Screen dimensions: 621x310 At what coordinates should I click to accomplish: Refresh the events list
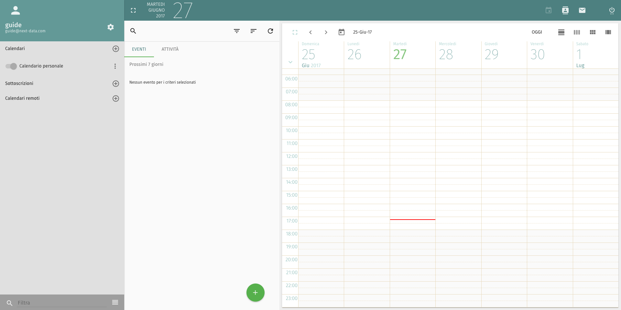tap(270, 31)
